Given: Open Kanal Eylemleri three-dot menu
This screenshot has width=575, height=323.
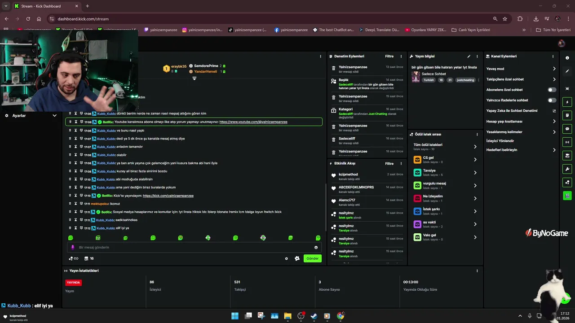Looking at the screenshot, I should click(x=553, y=57).
